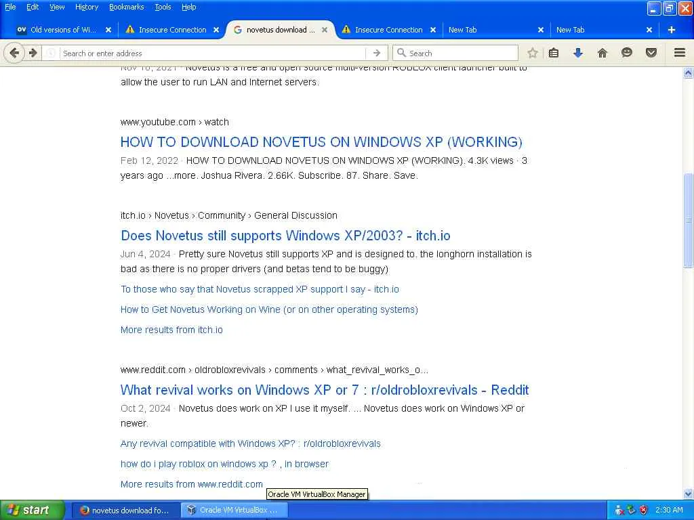Click magnifier icon in Search box
This screenshot has width=694, height=520.
click(401, 53)
